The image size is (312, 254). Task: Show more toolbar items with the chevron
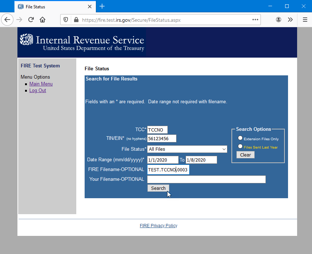[290, 20]
